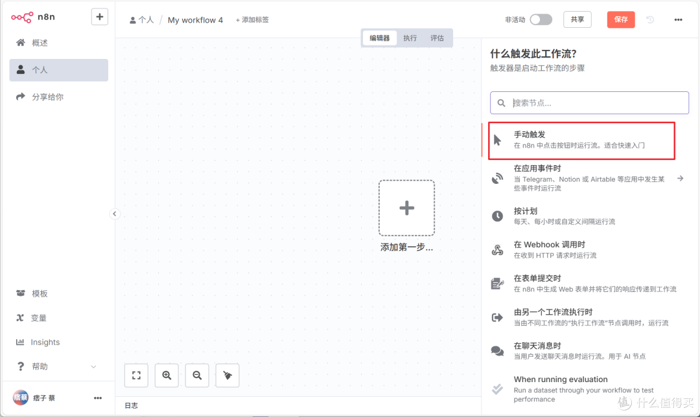Click the 共享 share button
The image size is (700, 417).
coord(577,19)
